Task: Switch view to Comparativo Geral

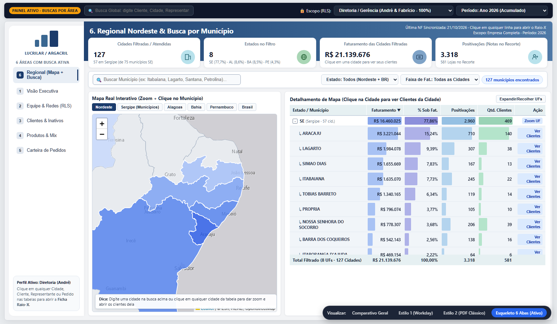Action: 370,313
